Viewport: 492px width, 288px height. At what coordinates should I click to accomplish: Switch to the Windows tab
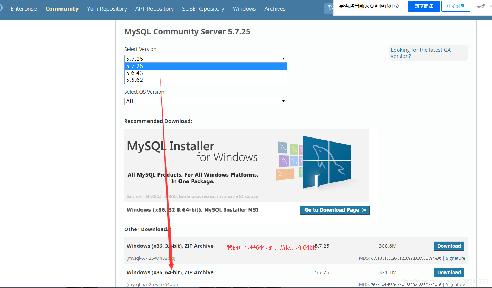point(244,9)
